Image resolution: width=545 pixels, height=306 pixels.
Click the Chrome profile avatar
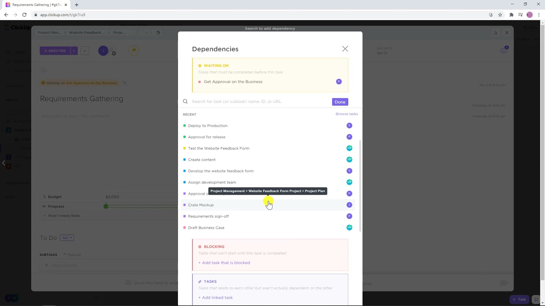tap(530, 14)
